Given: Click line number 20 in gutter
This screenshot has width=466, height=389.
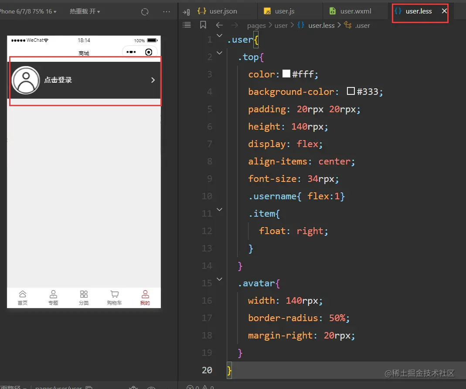Looking at the screenshot, I should point(207,370).
